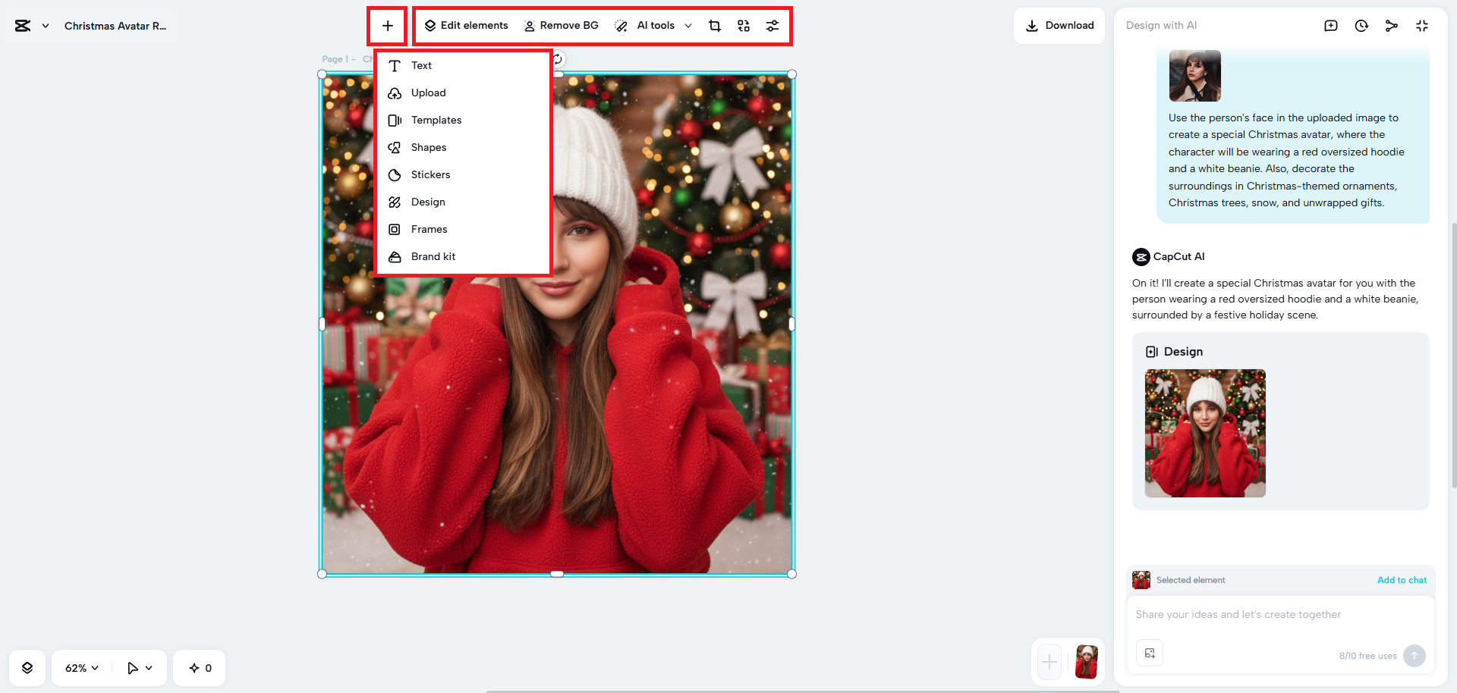This screenshot has height=693, width=1457.
Task: Choose Brand kit from the insert menu
Action: click(433, 256)
